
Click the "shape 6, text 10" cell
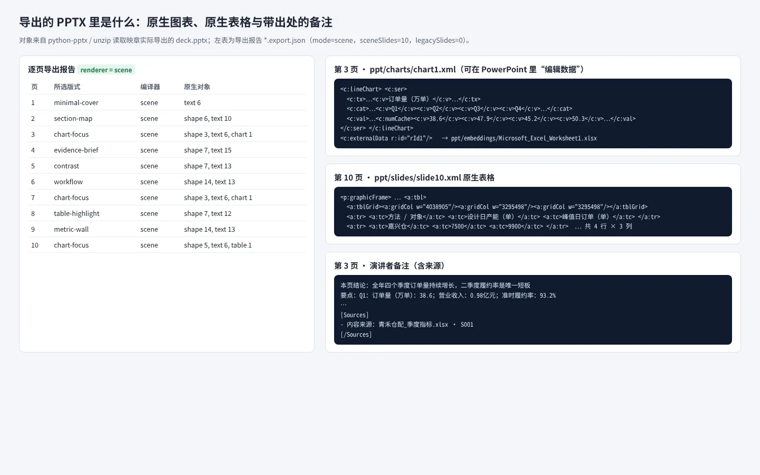pos(207,118)
